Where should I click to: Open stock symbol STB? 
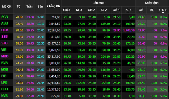tap(4, 43)
